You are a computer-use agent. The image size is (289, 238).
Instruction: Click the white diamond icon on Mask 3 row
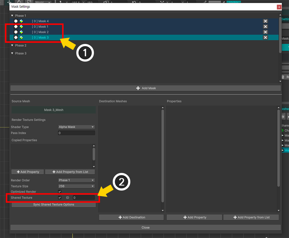click(16, 38)
